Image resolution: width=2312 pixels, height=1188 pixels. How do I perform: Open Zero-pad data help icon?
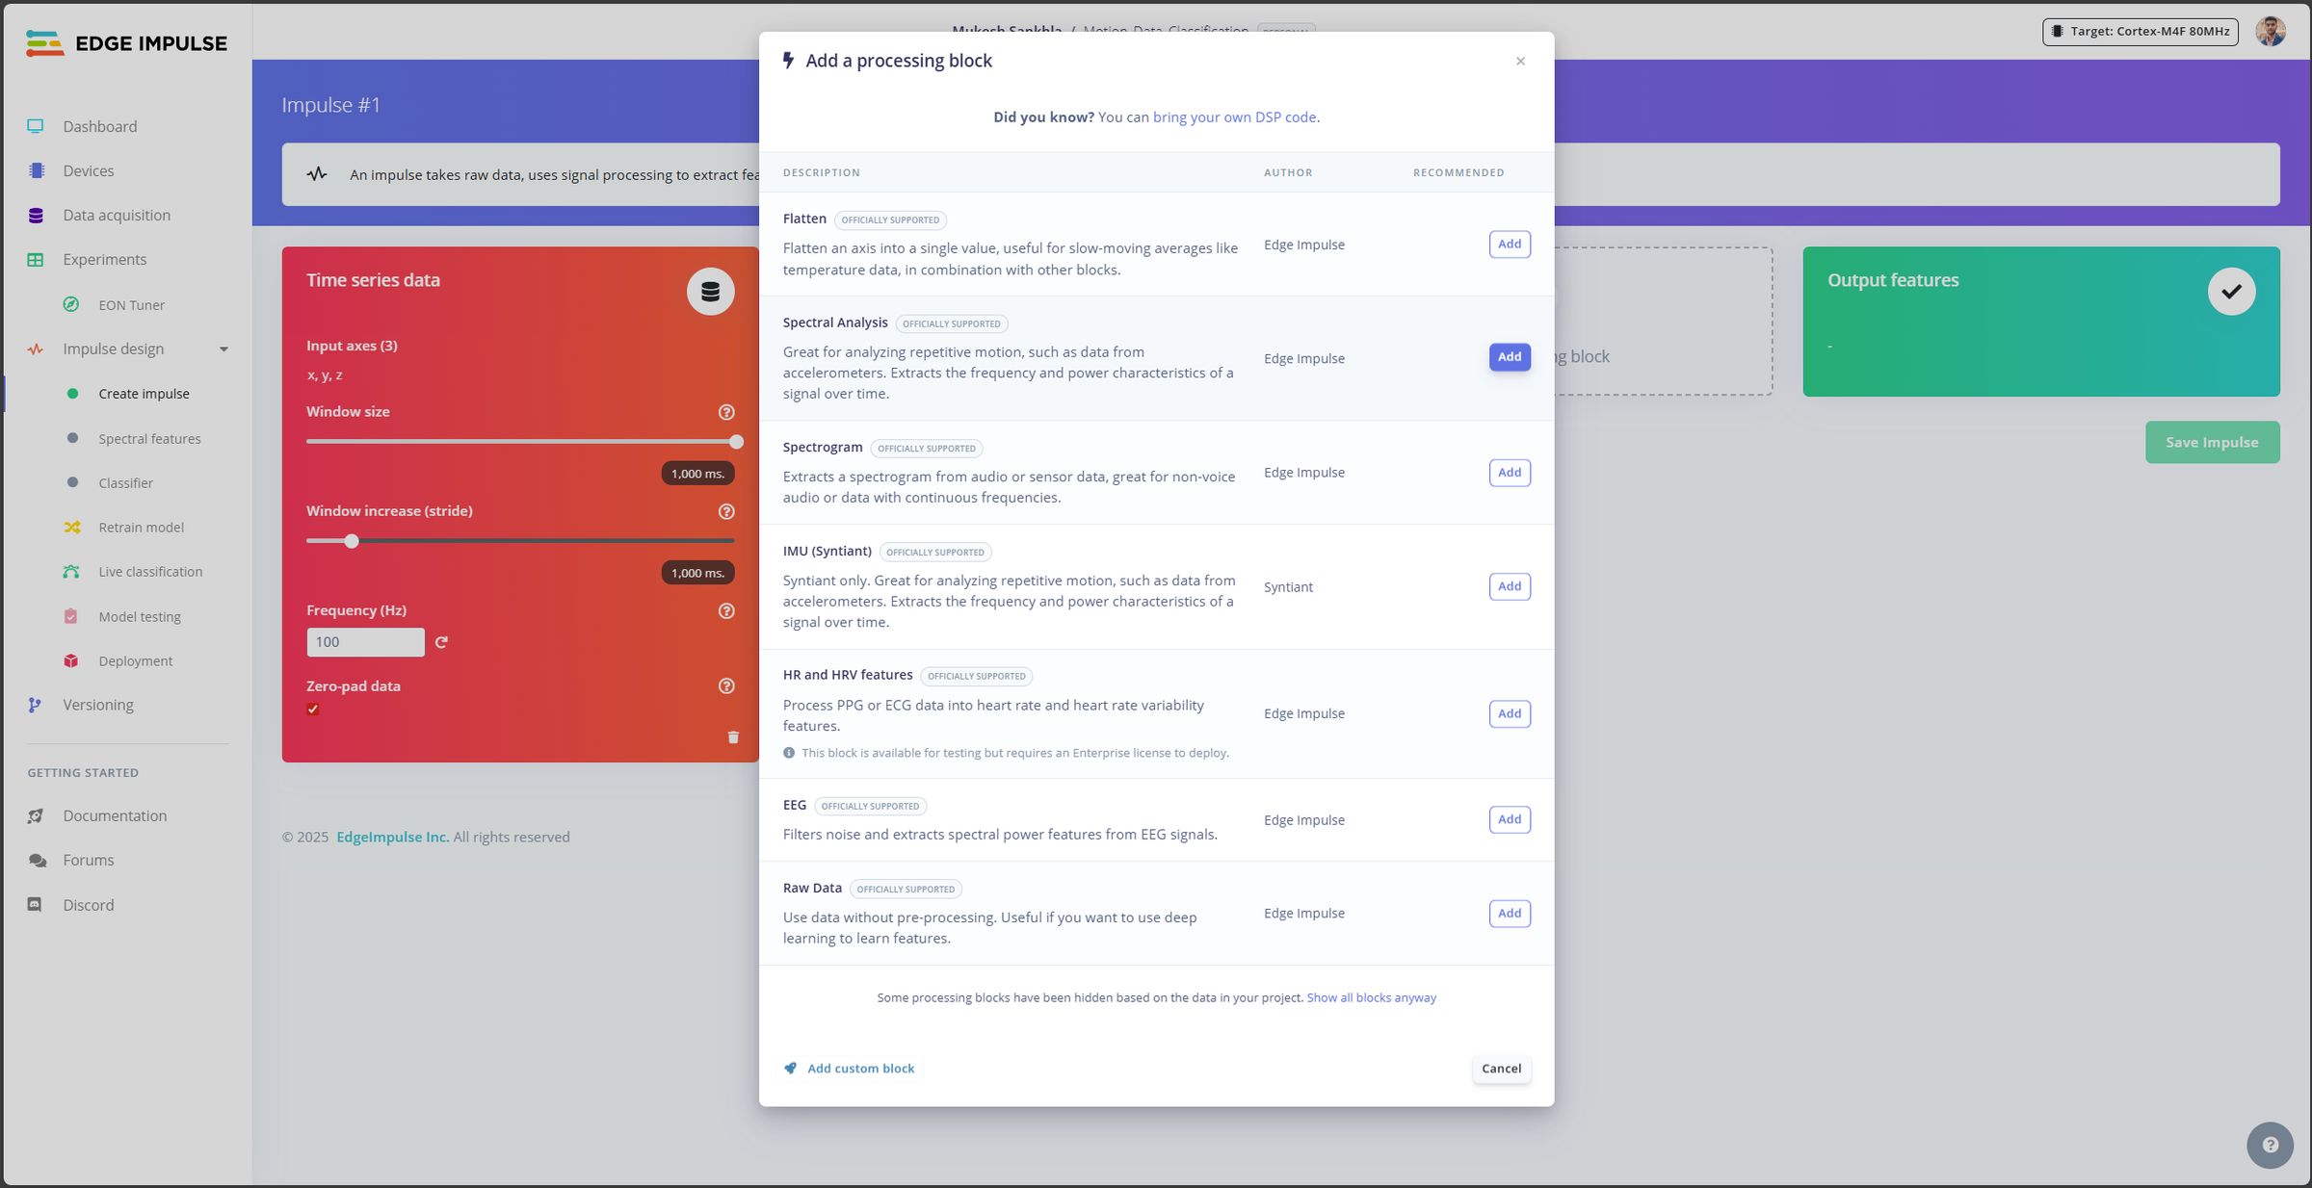coord(726,685)
